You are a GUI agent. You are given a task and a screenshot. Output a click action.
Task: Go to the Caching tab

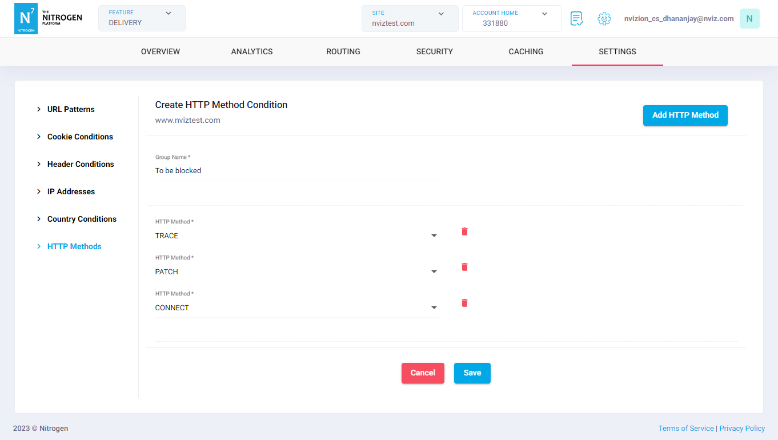pyautogui.click(x=526, y=51)
